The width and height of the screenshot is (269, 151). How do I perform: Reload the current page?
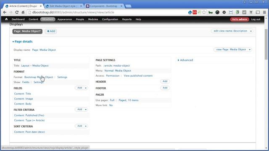(17, 12)
